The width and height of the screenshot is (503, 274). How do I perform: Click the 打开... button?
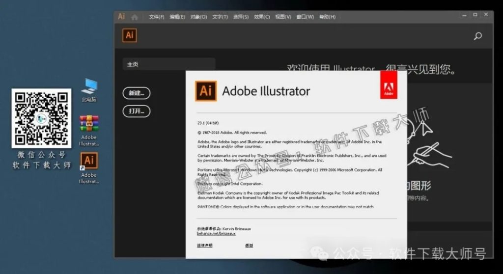137,111
